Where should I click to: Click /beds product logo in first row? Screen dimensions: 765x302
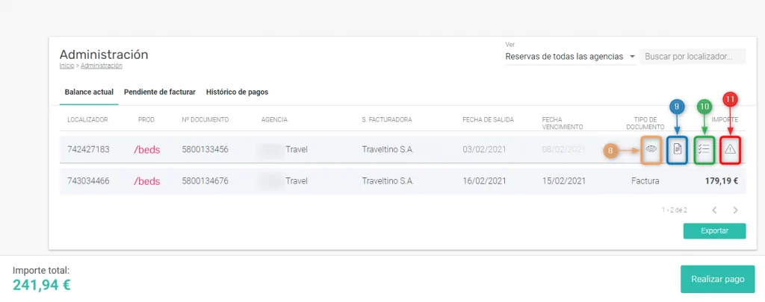pyautogui.click(x=146, y=150)
